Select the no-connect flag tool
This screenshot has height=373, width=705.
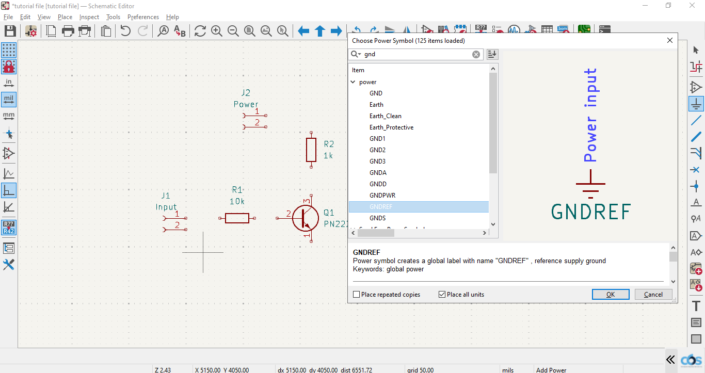point(696,170)
